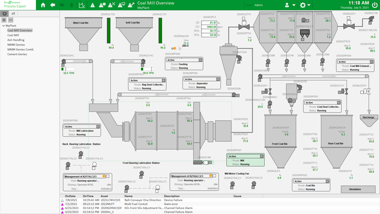Go up one level with up arrow
This screenshot has width=380, height=214.
click(x=72, y=5)
